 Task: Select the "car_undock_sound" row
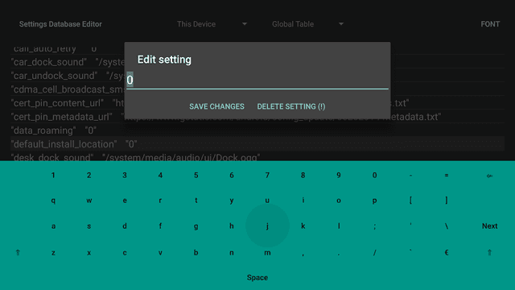257,76
